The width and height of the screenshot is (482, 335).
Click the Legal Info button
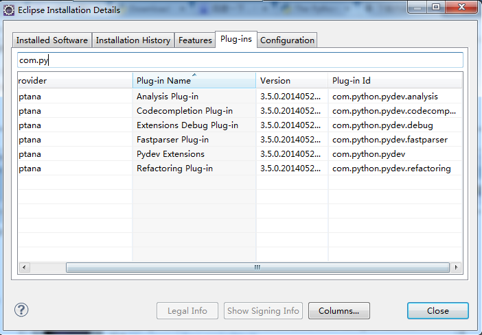[187, 311]
